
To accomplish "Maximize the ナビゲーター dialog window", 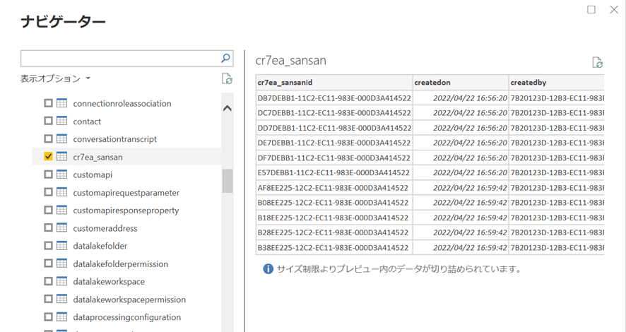I will (592, 10).
